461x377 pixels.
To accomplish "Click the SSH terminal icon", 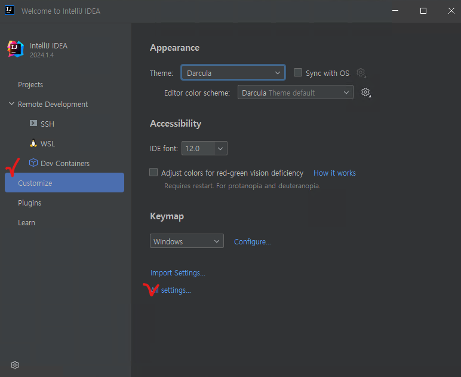I will coord(33,123).
